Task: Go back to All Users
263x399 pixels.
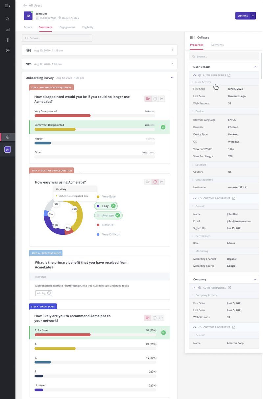Action: pos(33,6)
